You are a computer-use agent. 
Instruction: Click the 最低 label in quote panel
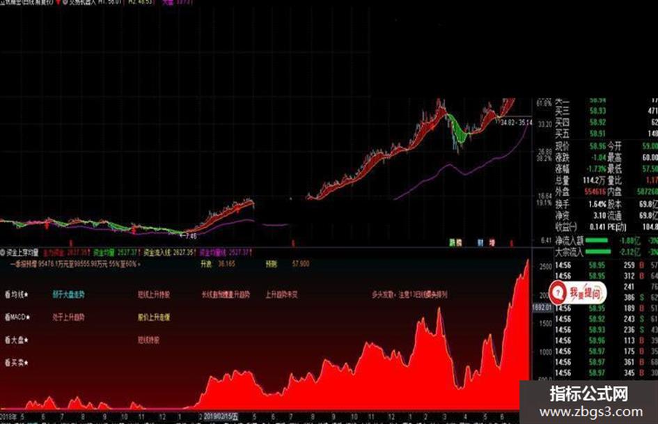[614, 168]
